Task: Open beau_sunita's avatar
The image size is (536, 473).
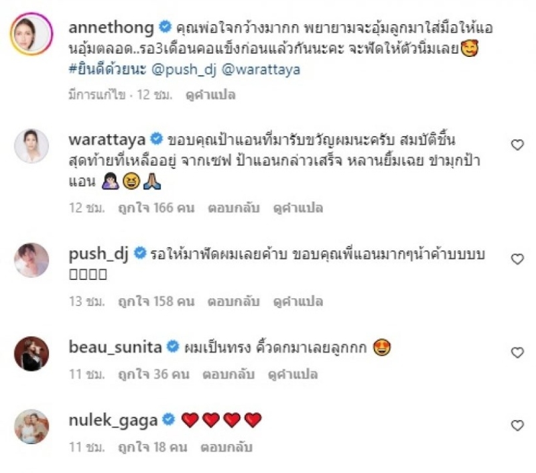Action: [x=31, y=353]
